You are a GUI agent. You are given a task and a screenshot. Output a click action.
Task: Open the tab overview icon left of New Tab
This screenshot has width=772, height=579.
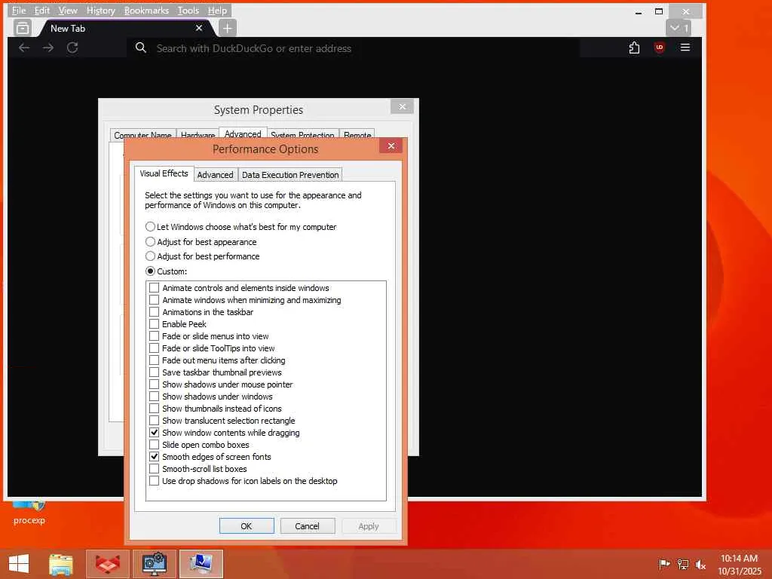coord(23,28)
